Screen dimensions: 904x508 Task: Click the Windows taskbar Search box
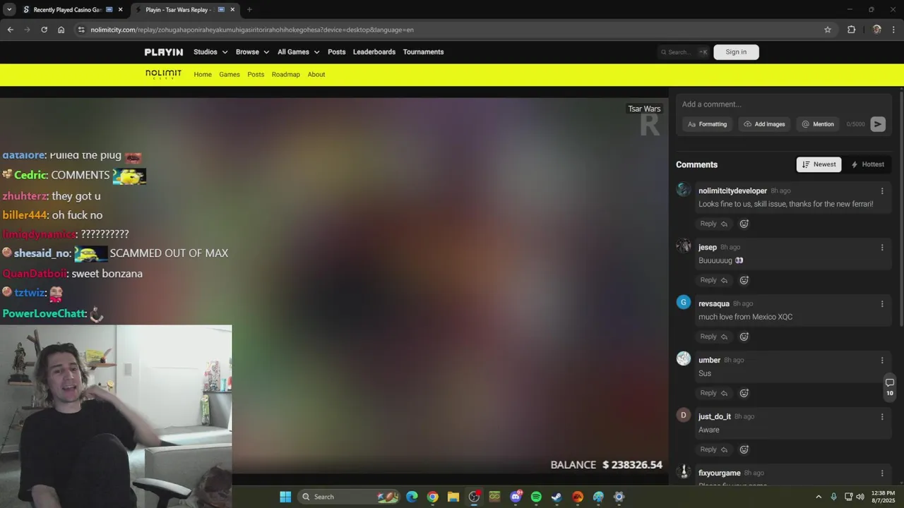350,497
